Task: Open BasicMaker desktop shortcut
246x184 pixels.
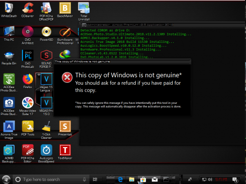Action: click(65, 10)
